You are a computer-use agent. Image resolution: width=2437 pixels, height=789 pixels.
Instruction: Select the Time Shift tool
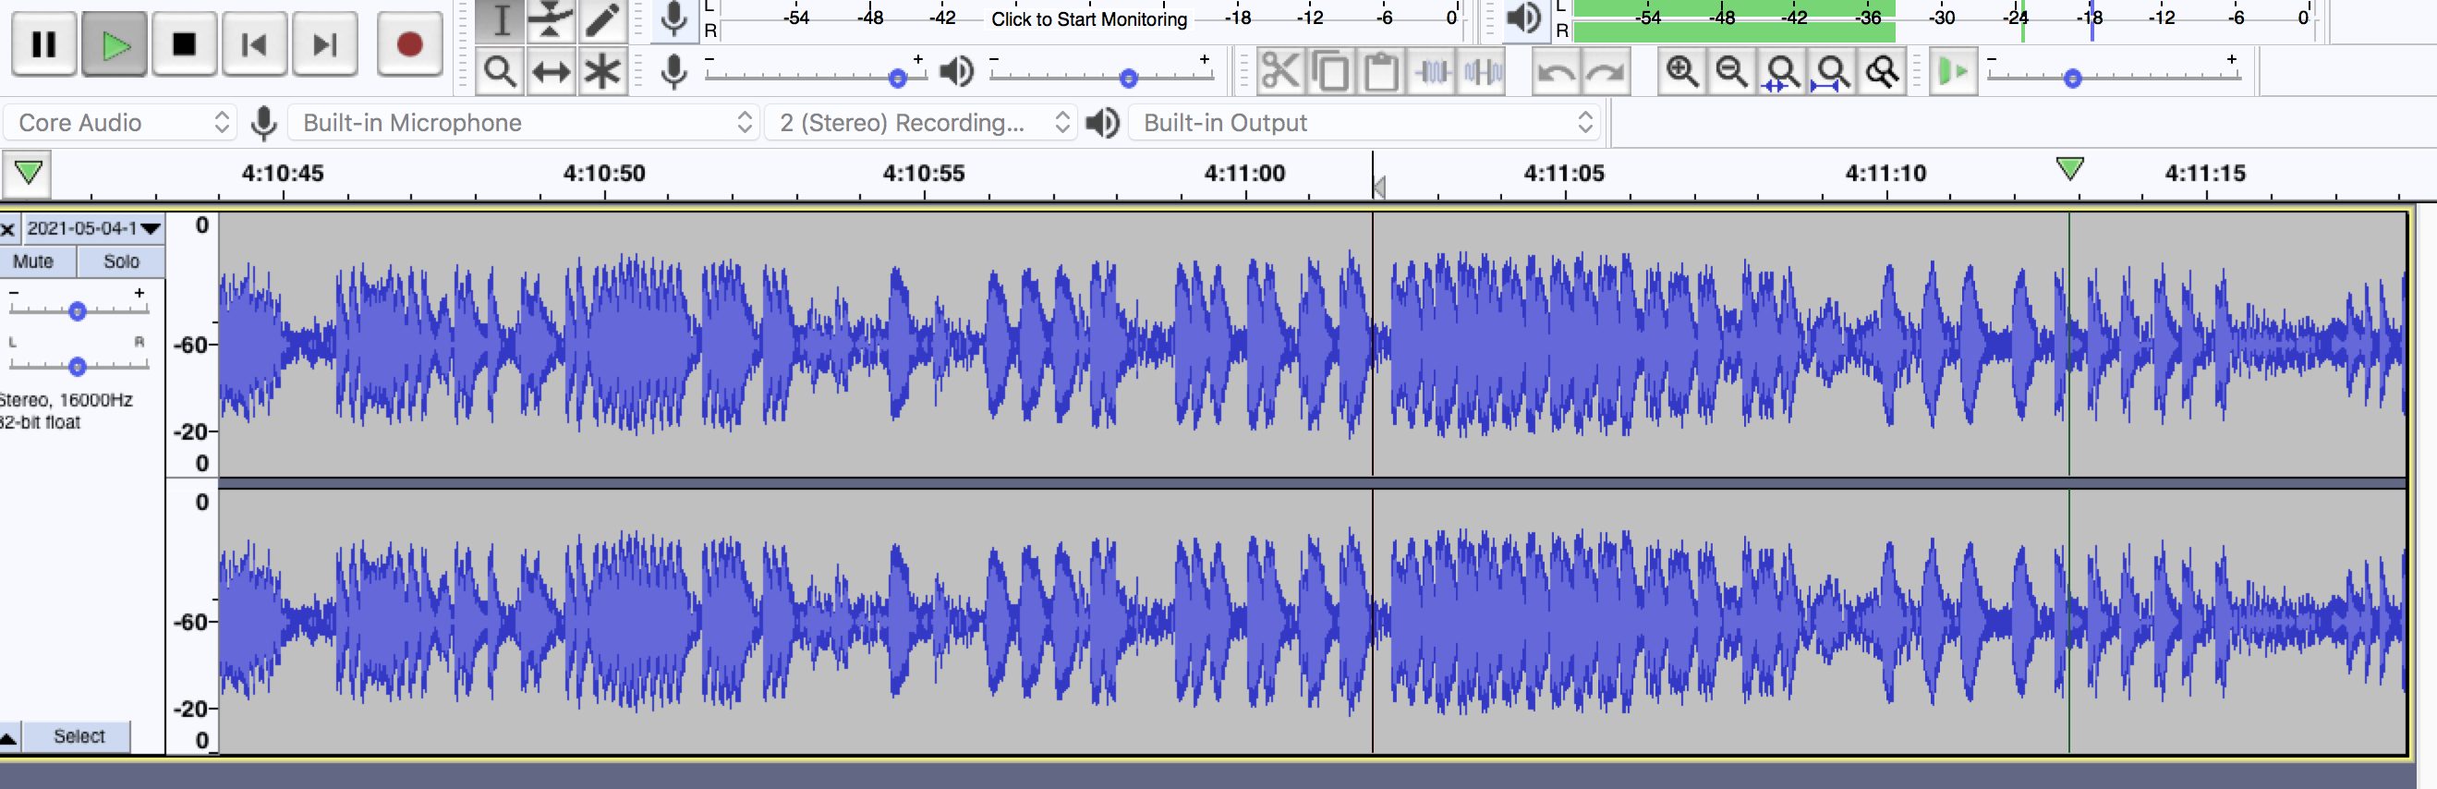tap(551, 72)
